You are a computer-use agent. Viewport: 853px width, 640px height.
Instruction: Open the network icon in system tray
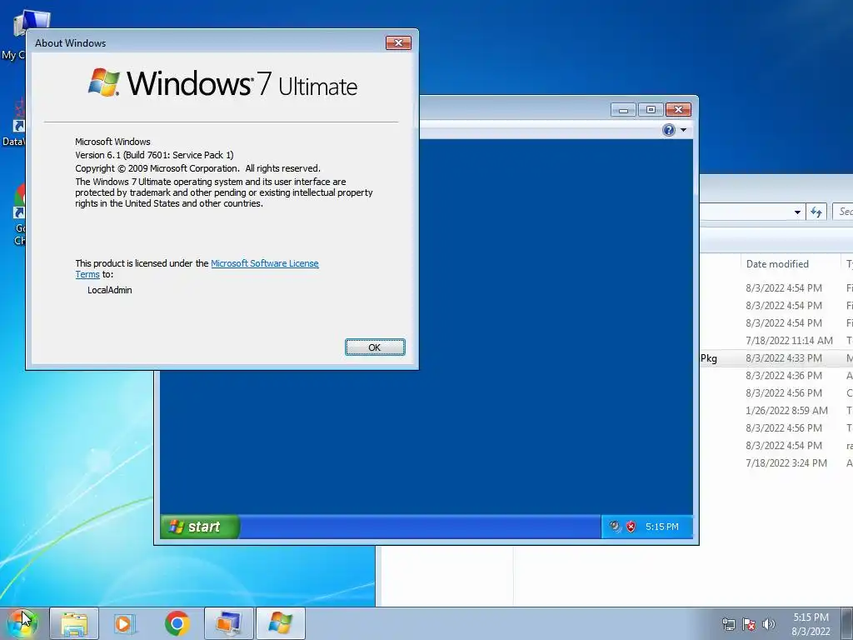click(x=728, y=624)
